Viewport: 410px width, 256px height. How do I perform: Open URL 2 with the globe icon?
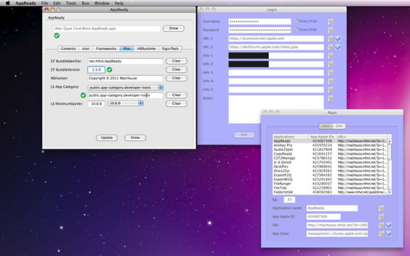[338, 47]
